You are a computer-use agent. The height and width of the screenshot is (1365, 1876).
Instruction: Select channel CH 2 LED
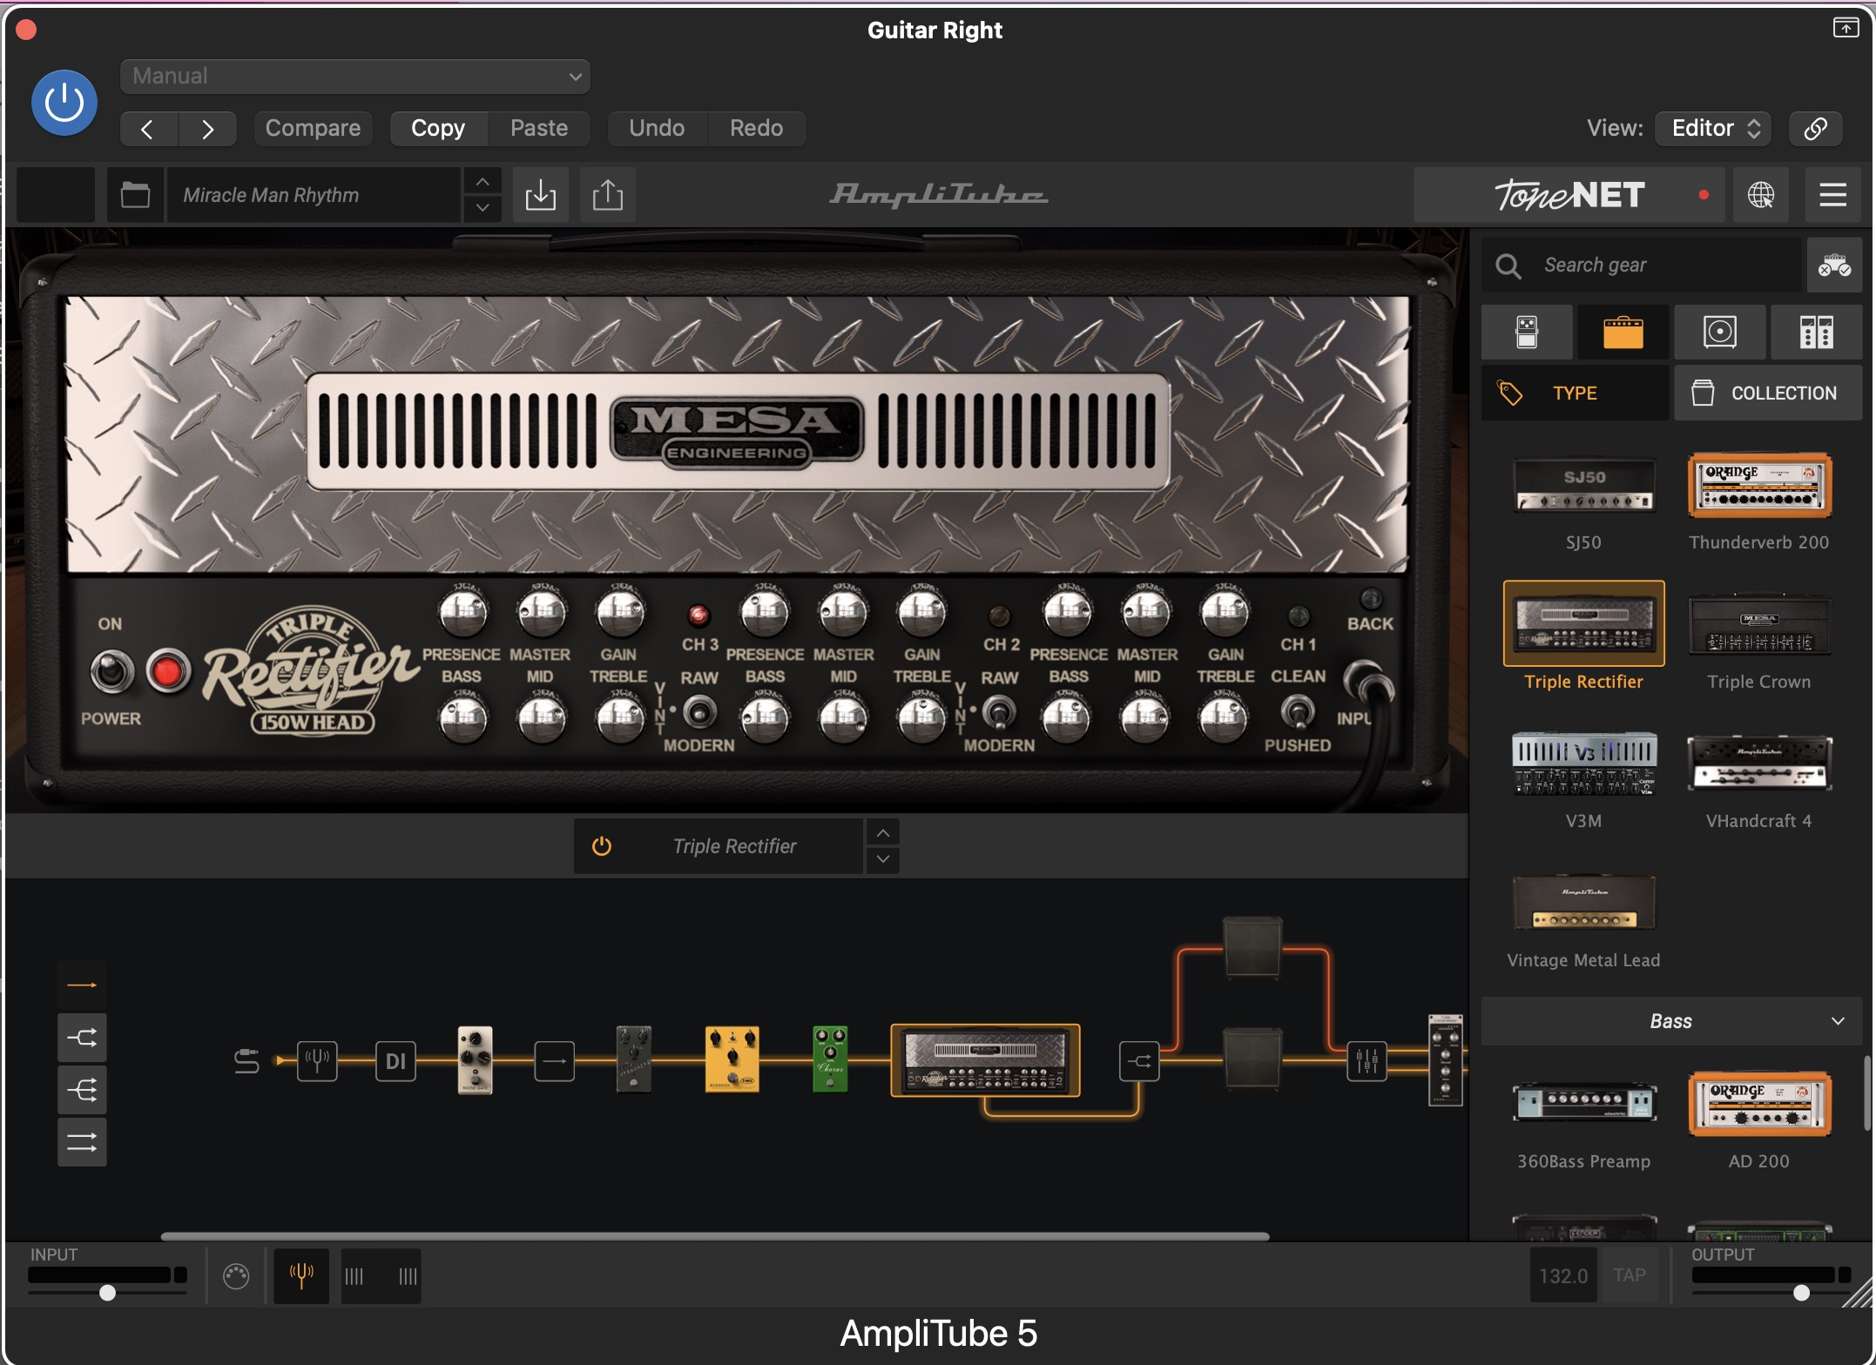click(1000, 616)
